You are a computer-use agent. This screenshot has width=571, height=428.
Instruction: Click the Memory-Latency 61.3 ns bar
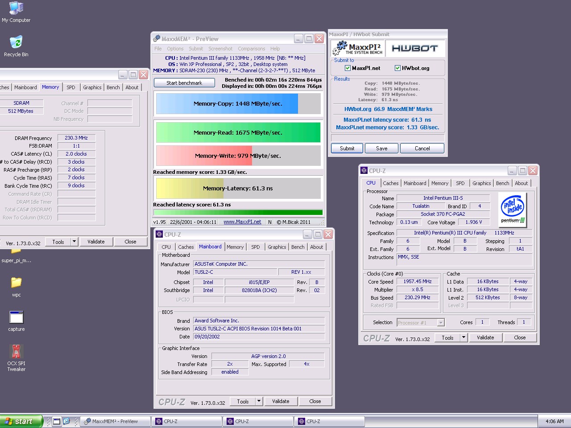tap(238, 188)
